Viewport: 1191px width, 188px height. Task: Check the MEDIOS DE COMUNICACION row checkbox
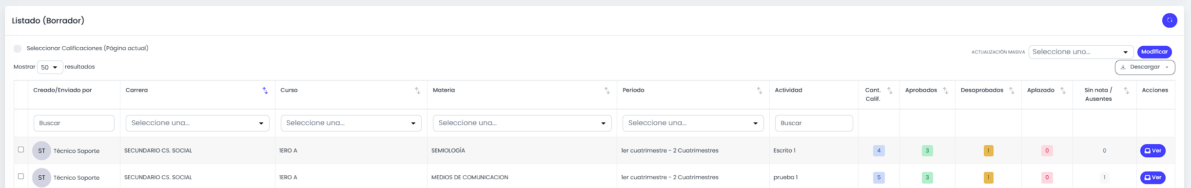coord(21,176)
